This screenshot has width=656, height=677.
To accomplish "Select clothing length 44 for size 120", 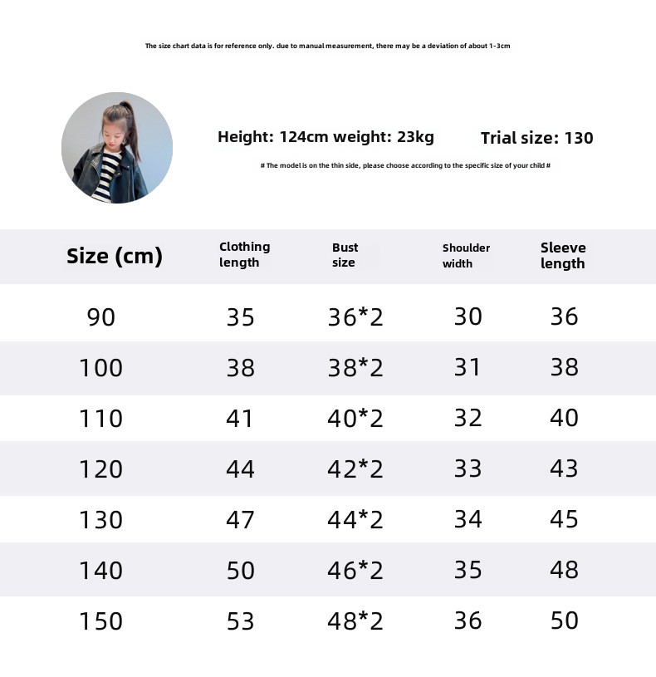I will (x=240, y=469).
